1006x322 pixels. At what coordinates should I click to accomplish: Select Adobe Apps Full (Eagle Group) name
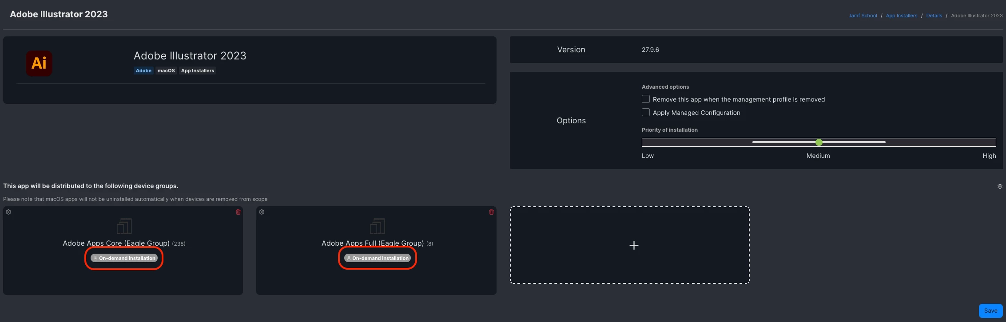click(373, 243)
